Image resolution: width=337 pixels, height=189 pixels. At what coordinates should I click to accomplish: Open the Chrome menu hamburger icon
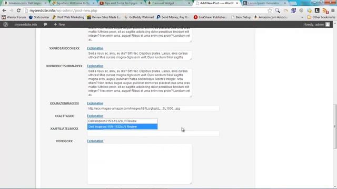click(x=333, y=10)
